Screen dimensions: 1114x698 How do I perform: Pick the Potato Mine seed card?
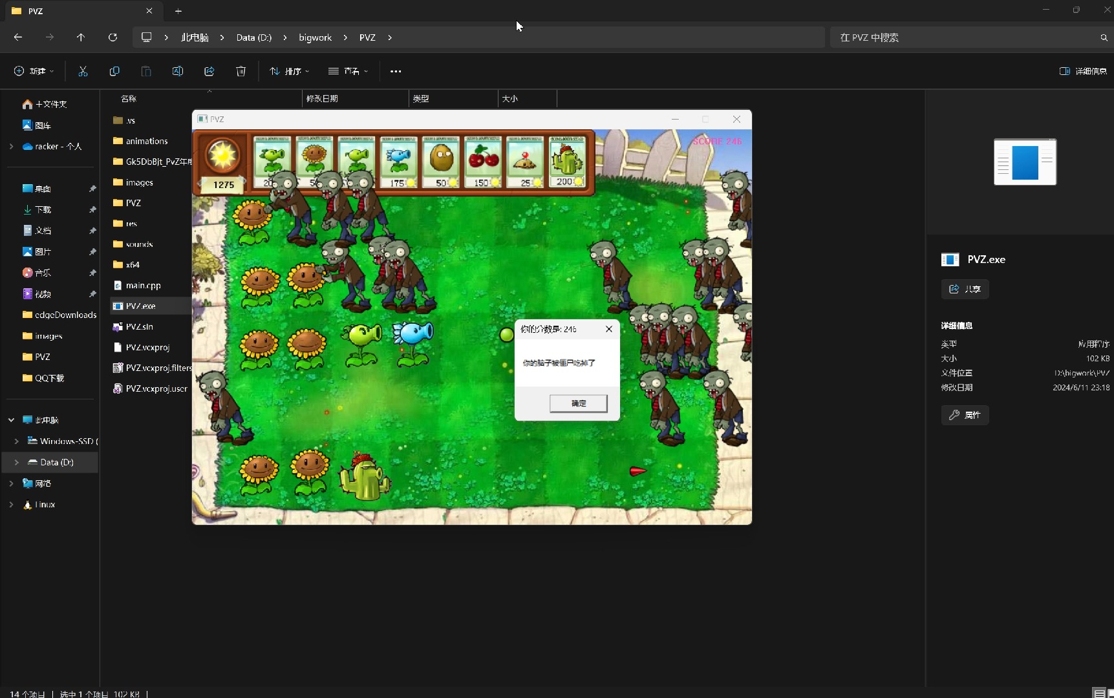coord(525,162)
